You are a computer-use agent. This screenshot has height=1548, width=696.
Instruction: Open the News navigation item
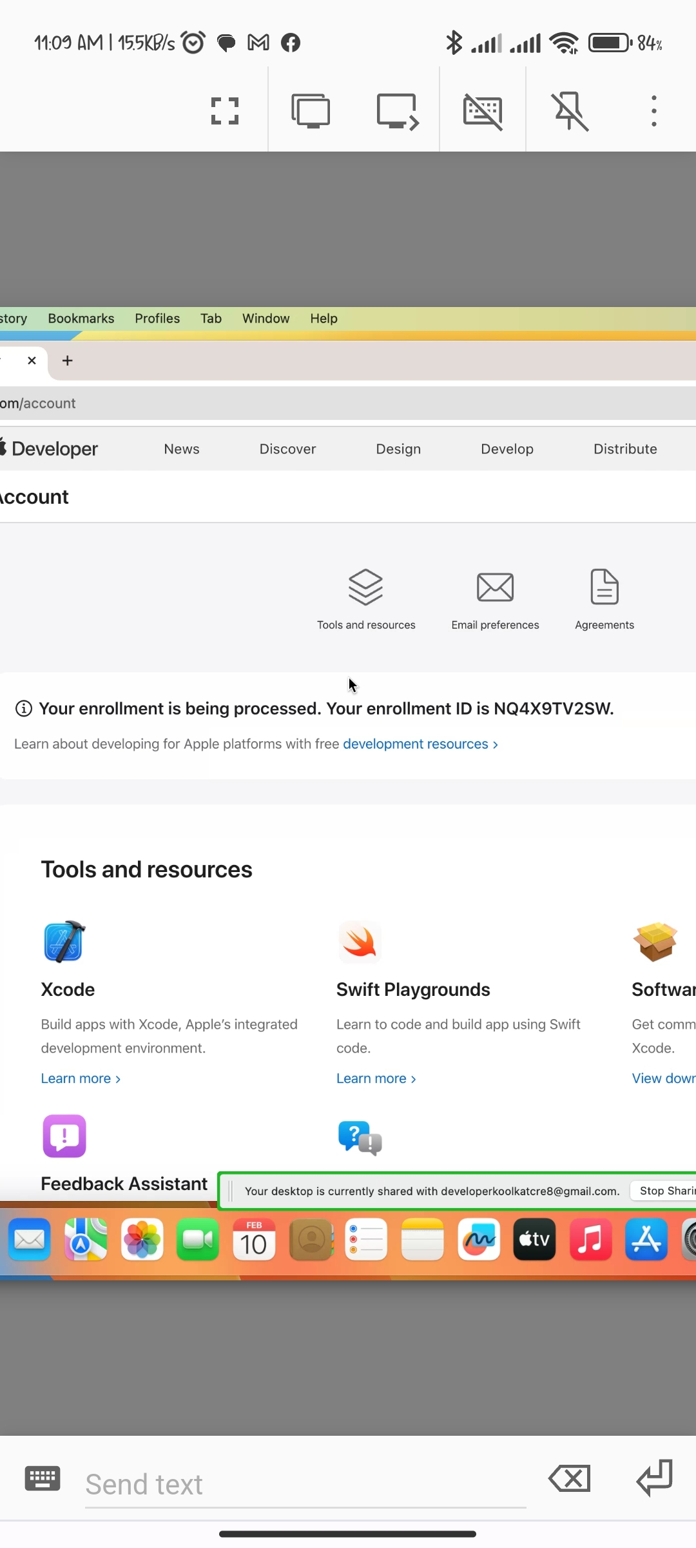coord(182,449)
